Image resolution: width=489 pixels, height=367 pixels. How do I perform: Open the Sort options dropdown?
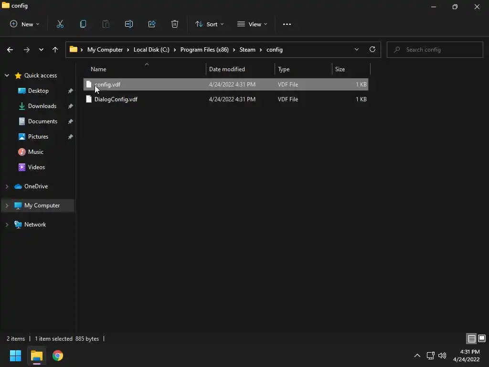tap(209, 24)
